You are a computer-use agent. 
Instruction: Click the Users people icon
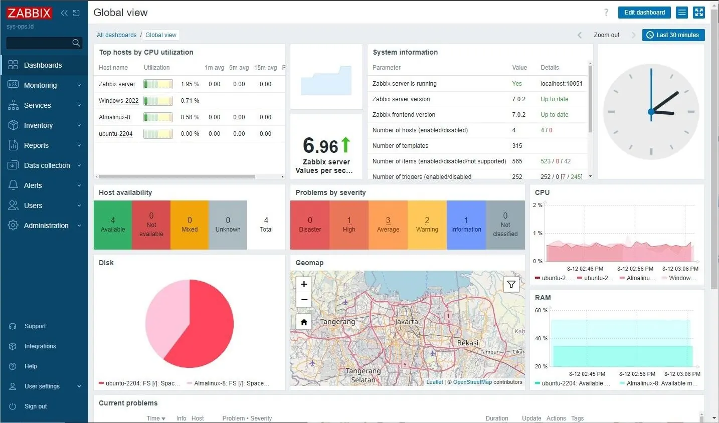pos(13,205)
